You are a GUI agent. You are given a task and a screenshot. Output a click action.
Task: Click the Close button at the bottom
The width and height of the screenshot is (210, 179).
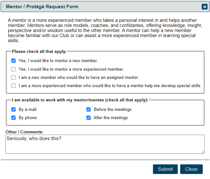click(191, 169)
